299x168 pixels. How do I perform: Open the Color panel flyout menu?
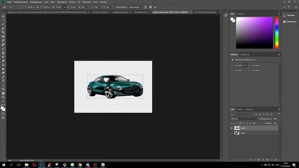pyautogui.click(x=279, y=14)
